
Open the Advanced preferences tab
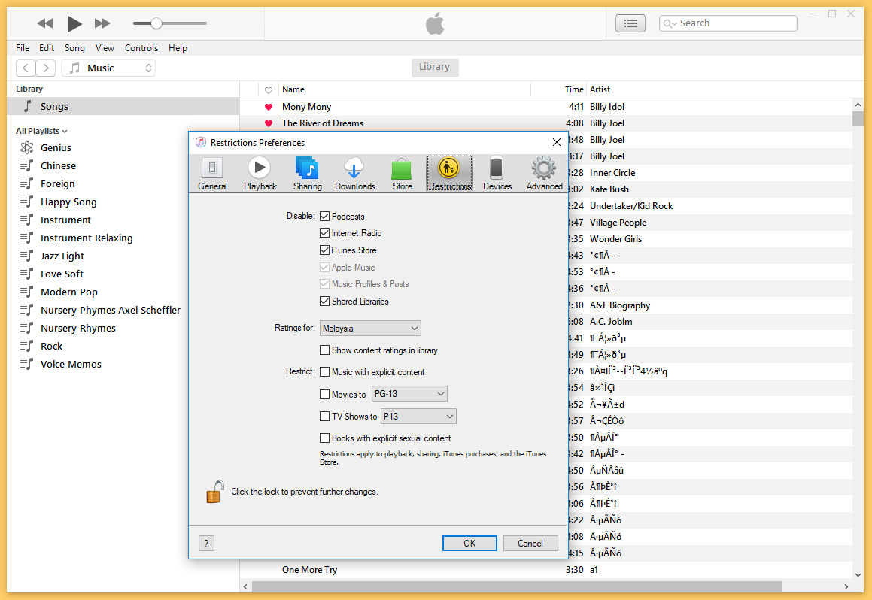click(544, 174)
